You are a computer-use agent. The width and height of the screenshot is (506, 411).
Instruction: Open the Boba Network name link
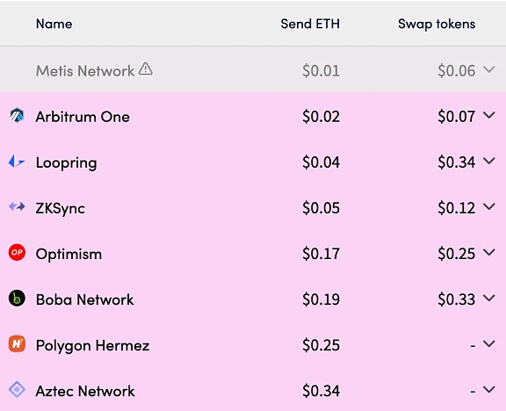coord(84,299)
